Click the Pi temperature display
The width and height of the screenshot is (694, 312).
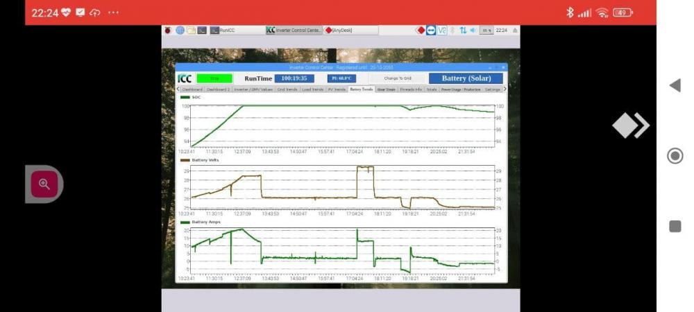coord(341,78)
